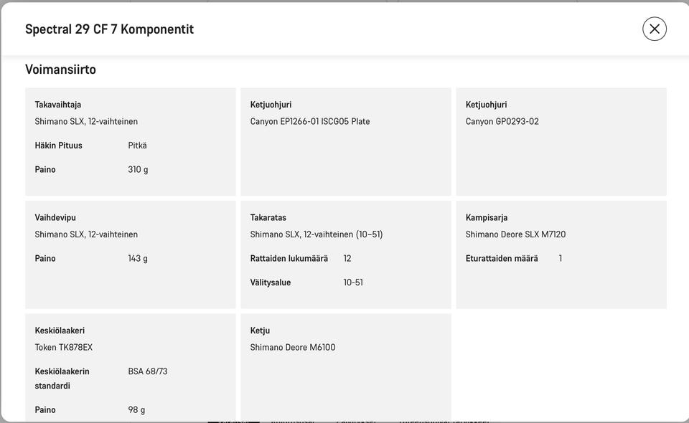This screenshot has width=689, height=423.
Task: Click the Eturattaiden määrä label
Action: (502, 258)
